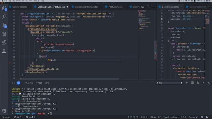The width and height of the screenshot is (212, 119).
Task: Click the indentation spaces status item
Action: [x=144, y=117]
